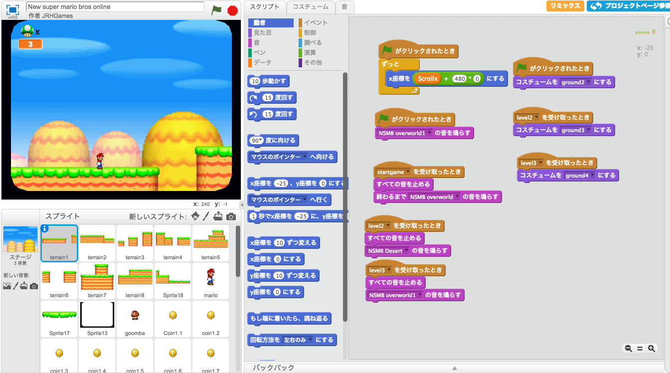Choose new backdrop from library icon

7,286
